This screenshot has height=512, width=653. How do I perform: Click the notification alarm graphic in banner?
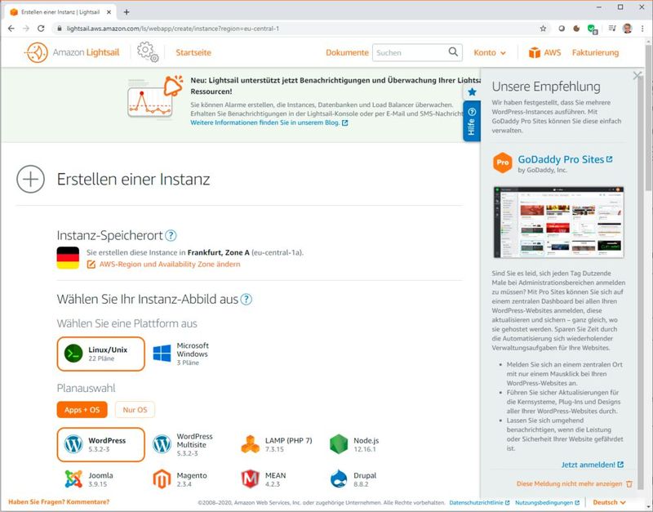coord(155,97)
